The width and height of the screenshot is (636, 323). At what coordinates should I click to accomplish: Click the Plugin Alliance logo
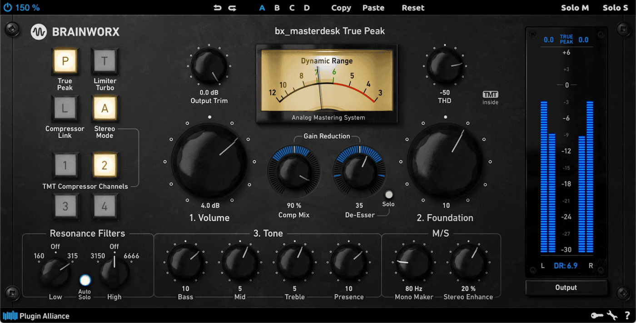(36, 316)
